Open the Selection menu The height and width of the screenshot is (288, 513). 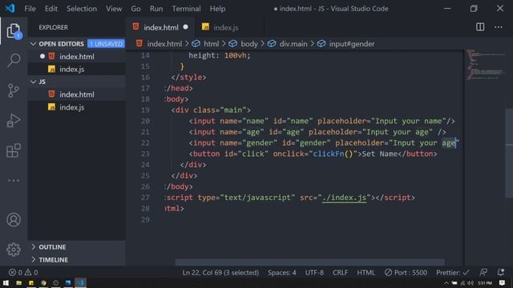[82, 9]
